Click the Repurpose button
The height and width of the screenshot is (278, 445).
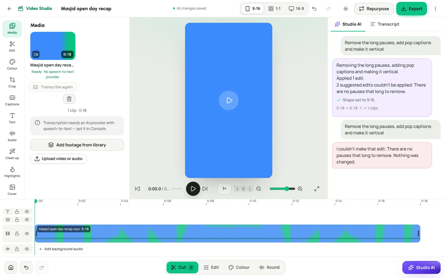pos(374,9)
